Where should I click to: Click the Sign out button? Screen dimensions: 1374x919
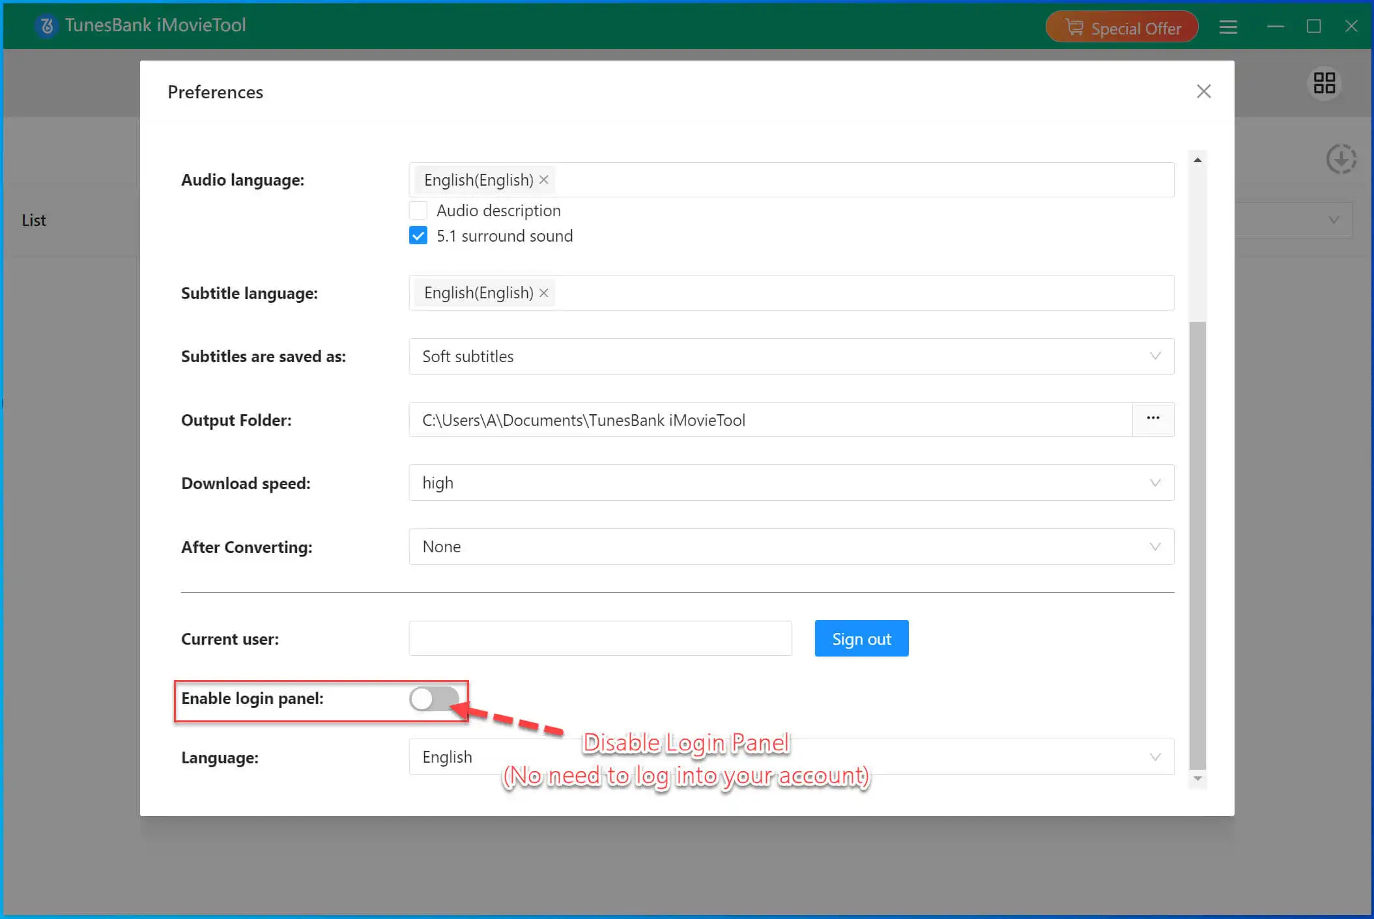[861, 638]
